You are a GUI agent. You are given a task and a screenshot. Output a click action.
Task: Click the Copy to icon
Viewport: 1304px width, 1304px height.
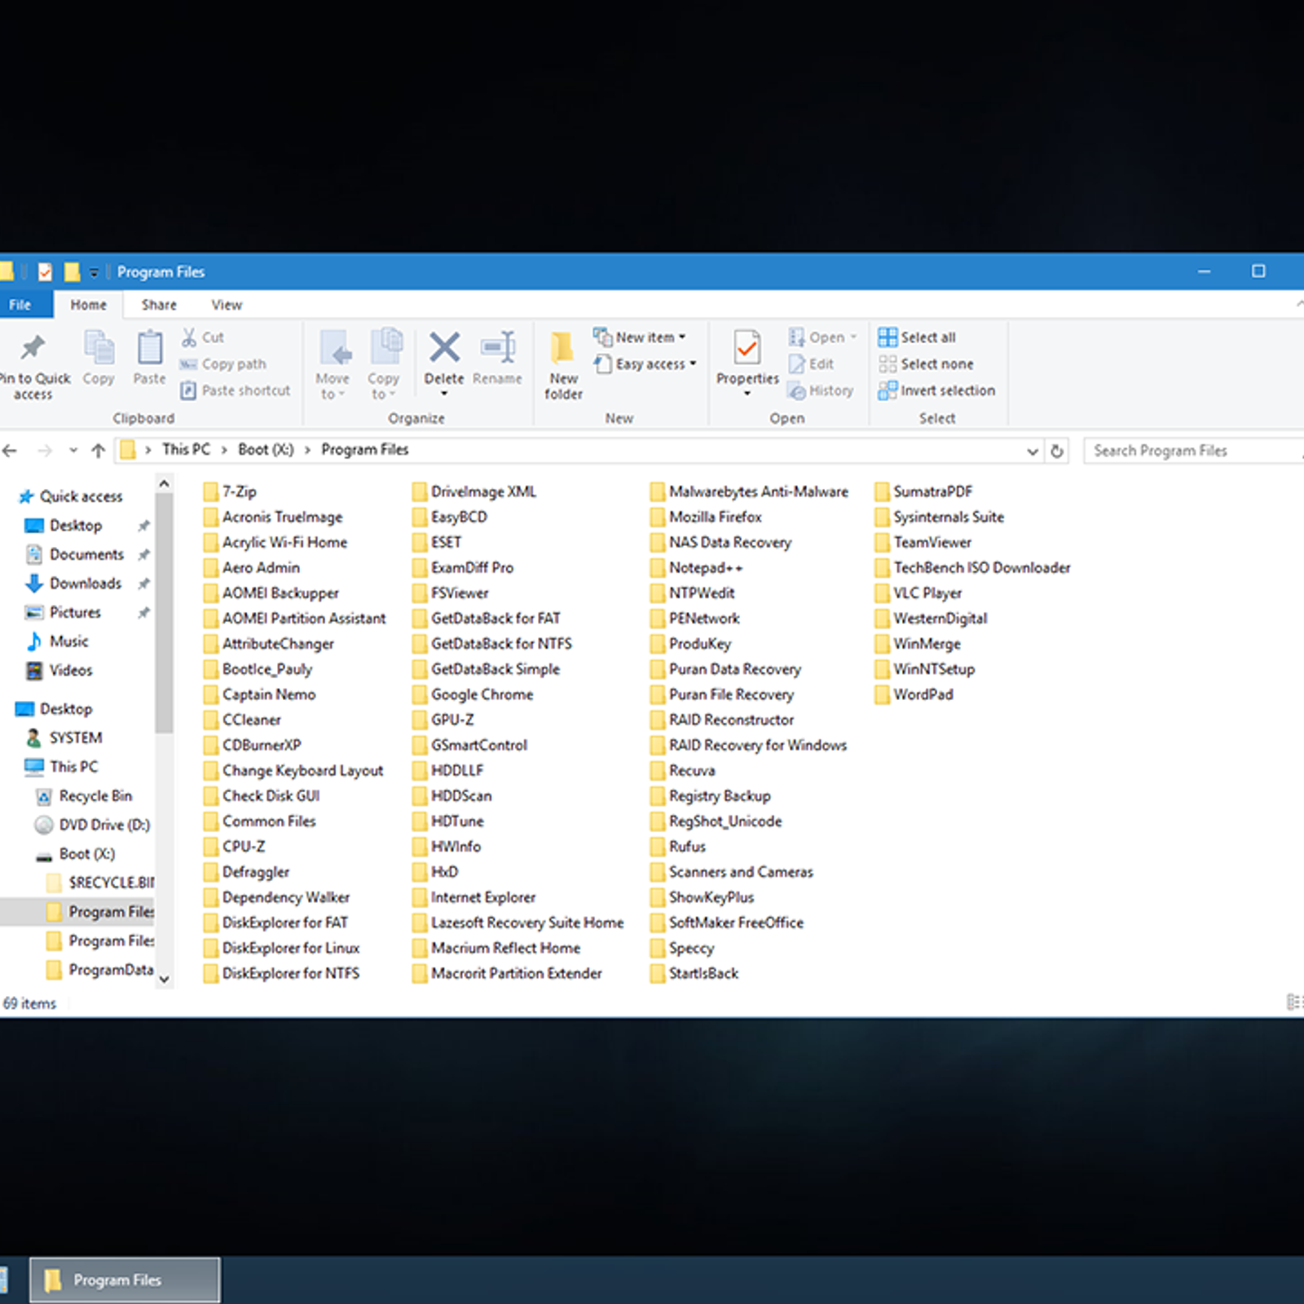(x=385, y=346)
